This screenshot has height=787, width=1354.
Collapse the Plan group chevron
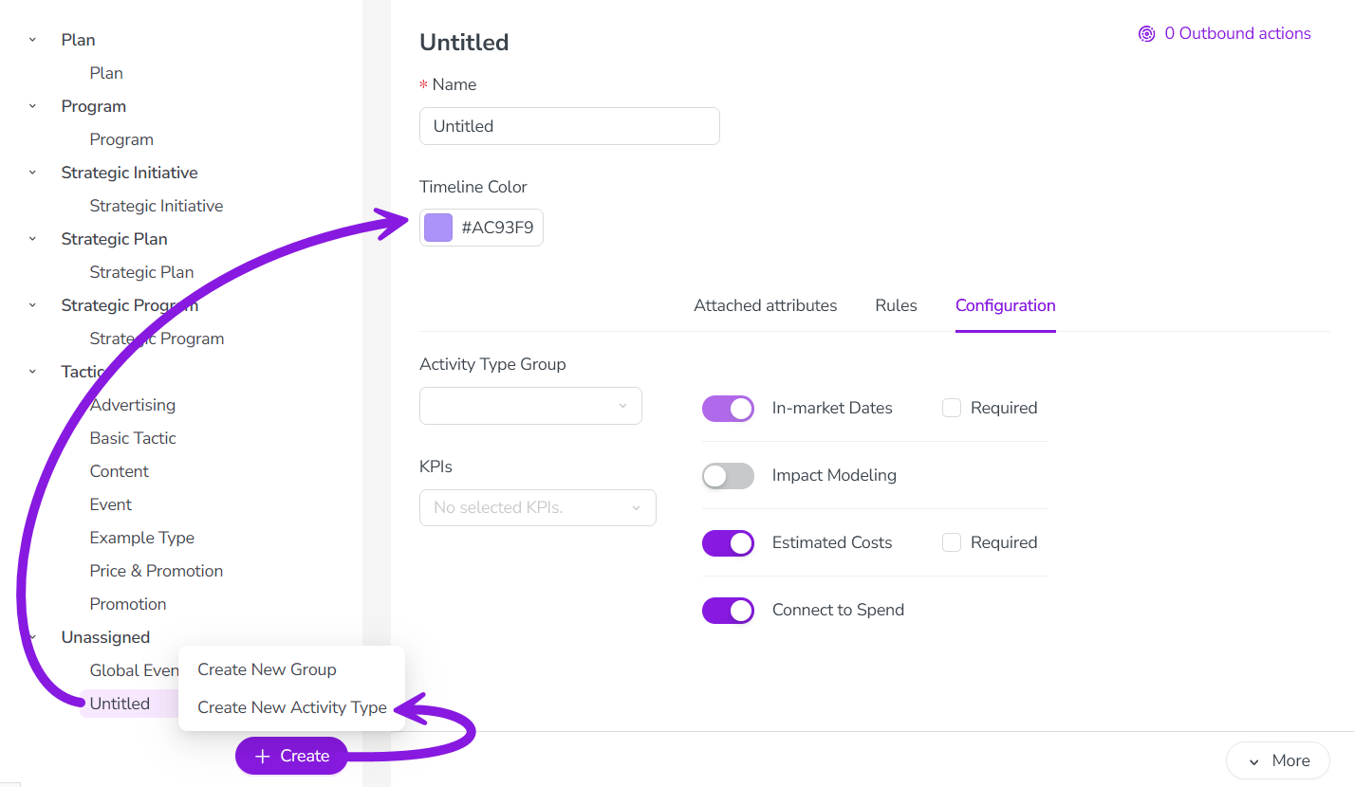point(32,40)
